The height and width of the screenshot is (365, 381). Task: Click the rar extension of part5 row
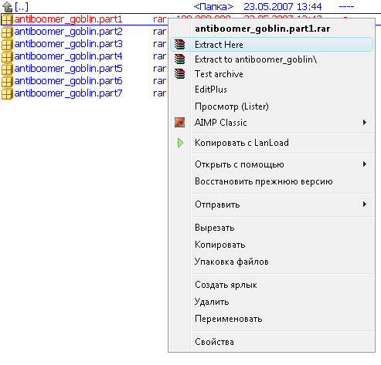[159, 69]
